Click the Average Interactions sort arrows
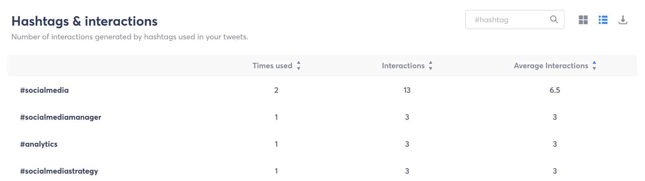645x181 pixels. (594, 66)
